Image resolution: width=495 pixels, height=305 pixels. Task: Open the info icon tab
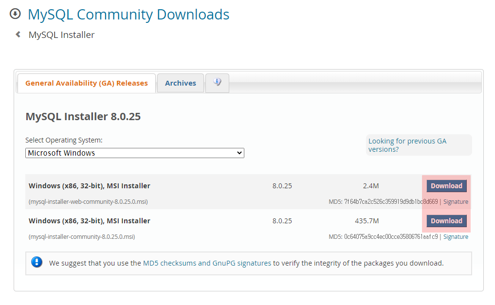pos(217,83)
